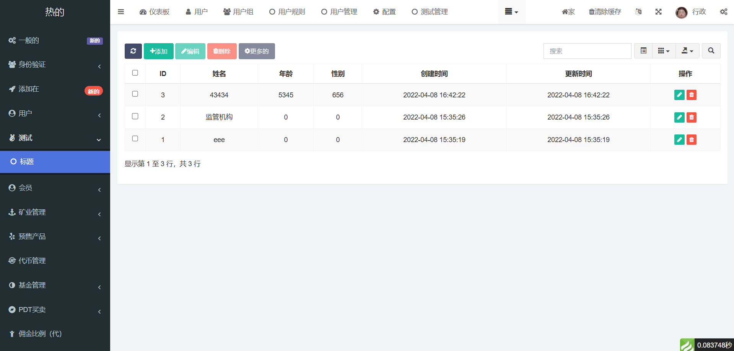The image size is (734, 351).
Task: Click into the 搜索 input field
Action: point(587,51)
